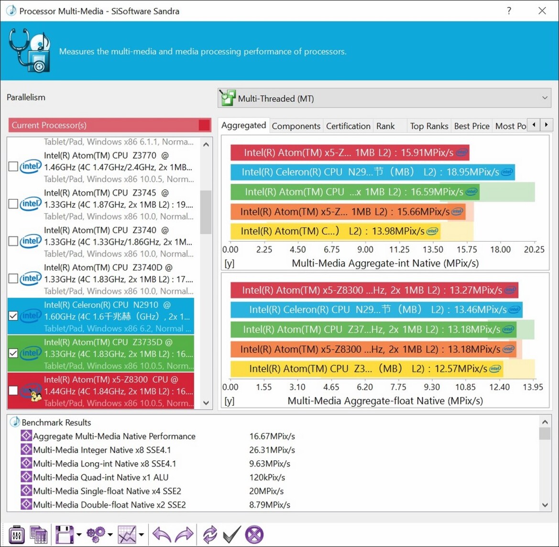Switch to the Top Ranks tab
The image size is (559, 547).
pyautogui.click(x=429, y=126)
